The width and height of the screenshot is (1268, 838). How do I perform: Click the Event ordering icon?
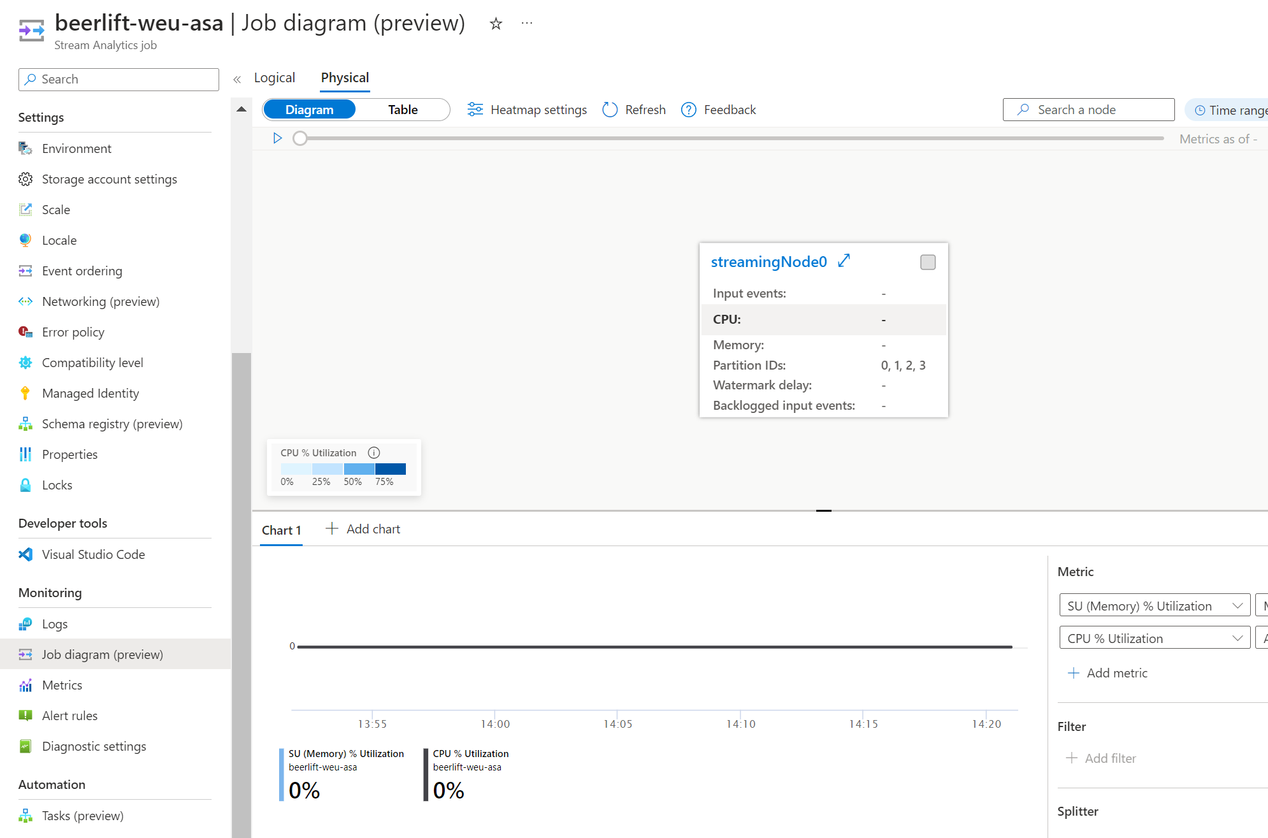pyautogui.click(x=25, y=271)
